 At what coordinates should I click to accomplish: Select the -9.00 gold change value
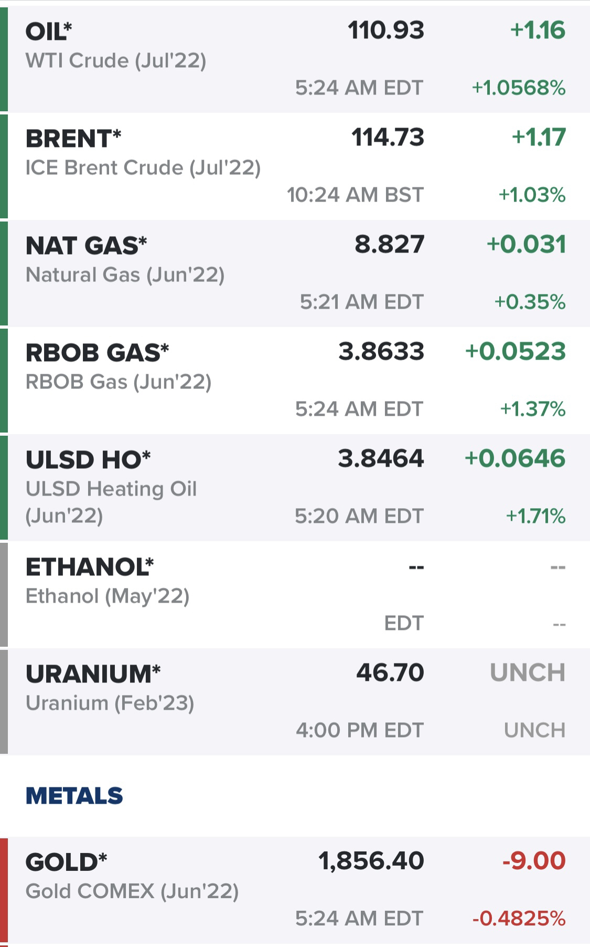[534, 861]
